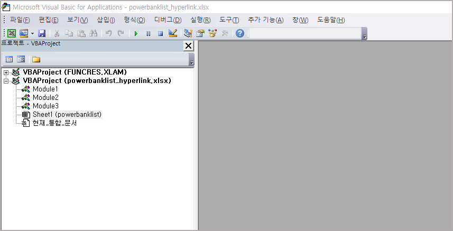The width and height of the screenshot is (453, 231).
Task: Expand the VBAProject (FUNCRES.XLAM) node
Action: tap(6, 72)
